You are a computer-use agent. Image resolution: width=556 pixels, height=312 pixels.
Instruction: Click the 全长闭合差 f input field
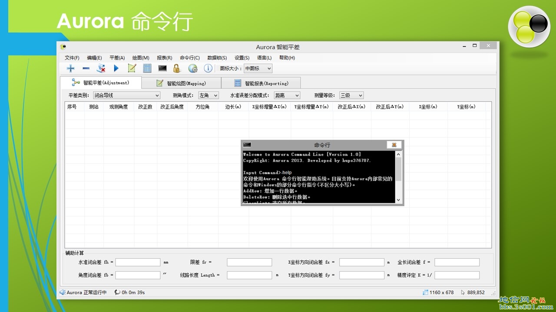pyautogui.click(x=457, y=262)
